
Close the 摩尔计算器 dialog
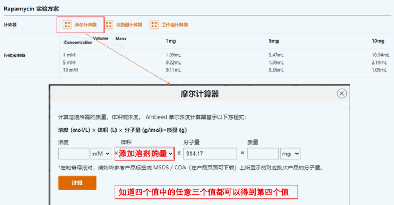tap(341, 93)
